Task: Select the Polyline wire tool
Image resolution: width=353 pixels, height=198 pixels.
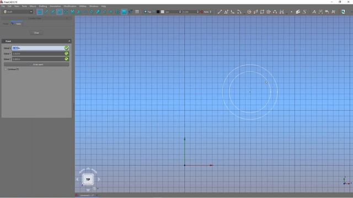Action: (x=226, y=12)
